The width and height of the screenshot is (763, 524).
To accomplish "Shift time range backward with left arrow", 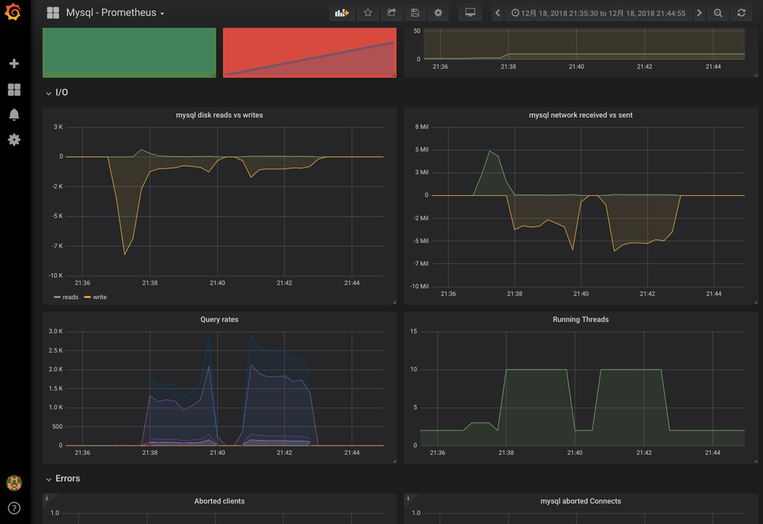I will click(497, 13).
